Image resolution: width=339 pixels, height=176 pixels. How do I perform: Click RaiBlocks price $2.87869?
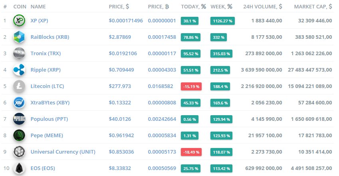point(120,37)
